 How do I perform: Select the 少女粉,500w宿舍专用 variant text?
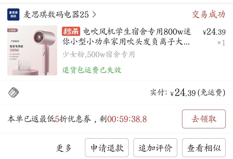tap(99, 54)
